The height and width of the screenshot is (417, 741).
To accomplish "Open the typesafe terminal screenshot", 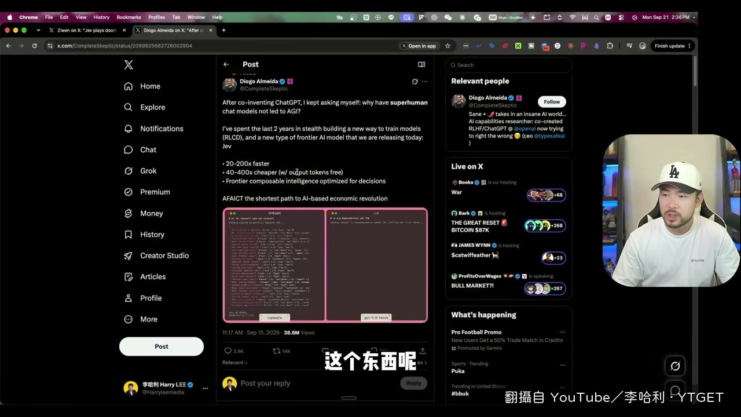I will [274, 265].
